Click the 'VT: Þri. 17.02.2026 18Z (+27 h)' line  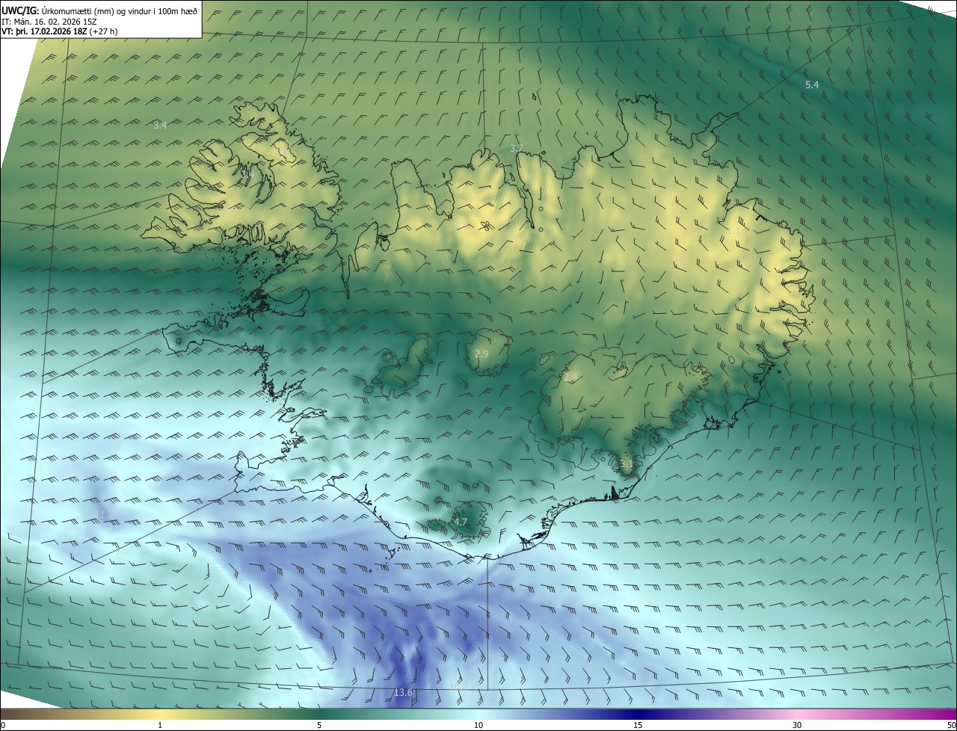(60, 31)
